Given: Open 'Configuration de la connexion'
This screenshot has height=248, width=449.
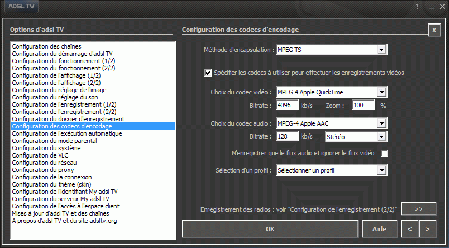Looking at the screenshot, I should coord(93,177).
